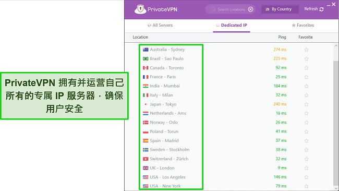Star the Switzerland - Zürich server
Viewport: 339px width, 191px height.
click(306, 159)
